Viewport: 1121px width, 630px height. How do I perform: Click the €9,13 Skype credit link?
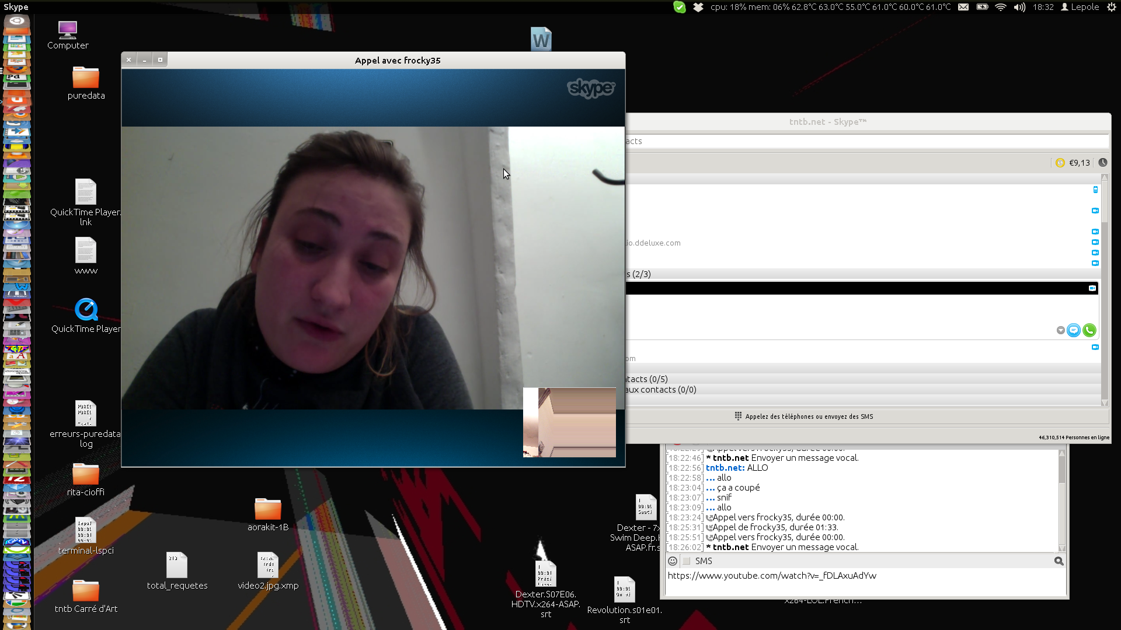tap(1079, 163)
